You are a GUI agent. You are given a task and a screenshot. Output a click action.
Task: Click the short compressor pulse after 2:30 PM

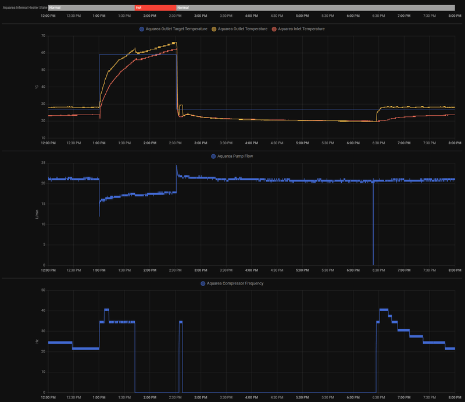pos(181,357)
